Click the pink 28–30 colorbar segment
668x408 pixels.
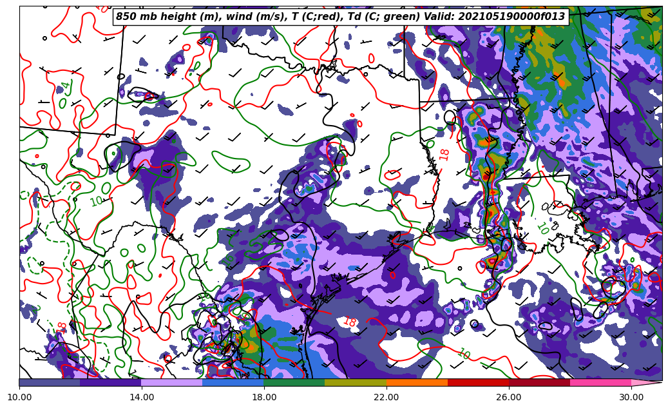pos(600,382)
